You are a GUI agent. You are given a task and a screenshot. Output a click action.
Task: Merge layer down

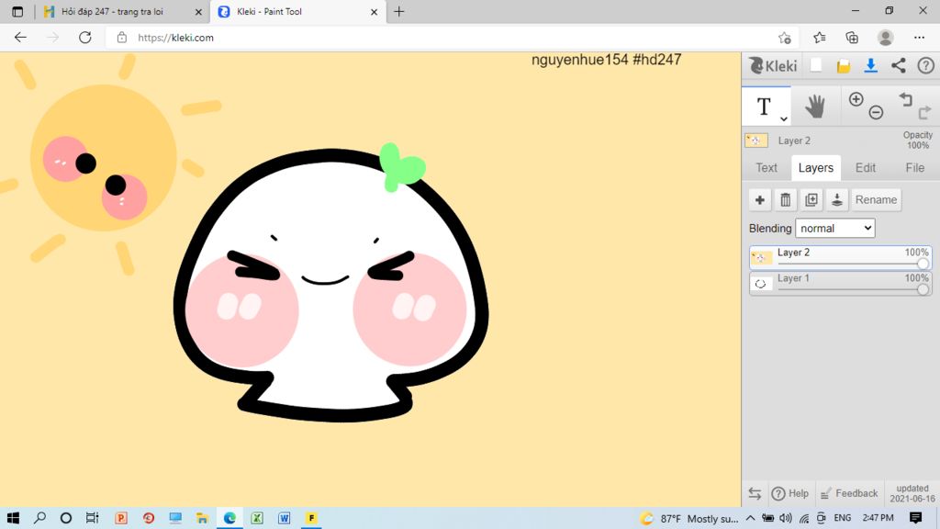837,199
